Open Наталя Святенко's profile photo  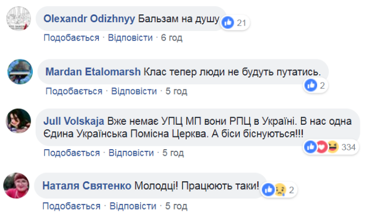click(x=16, y=186)
